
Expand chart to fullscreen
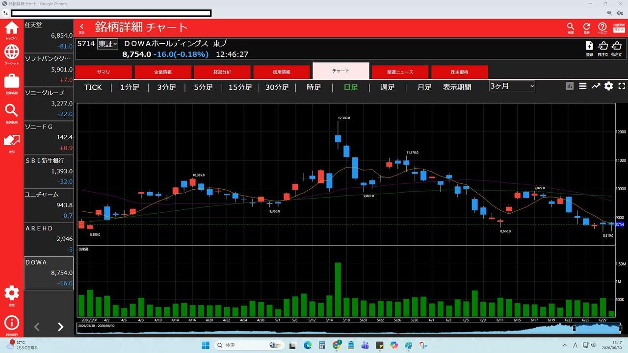point(622,86)
